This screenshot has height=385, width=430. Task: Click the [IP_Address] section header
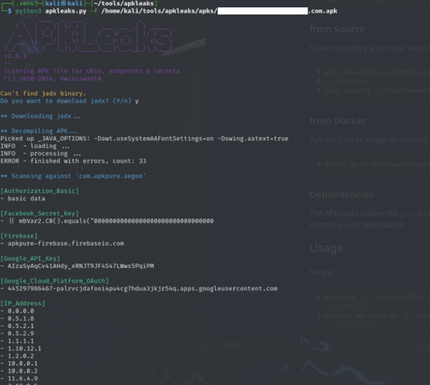23,303
